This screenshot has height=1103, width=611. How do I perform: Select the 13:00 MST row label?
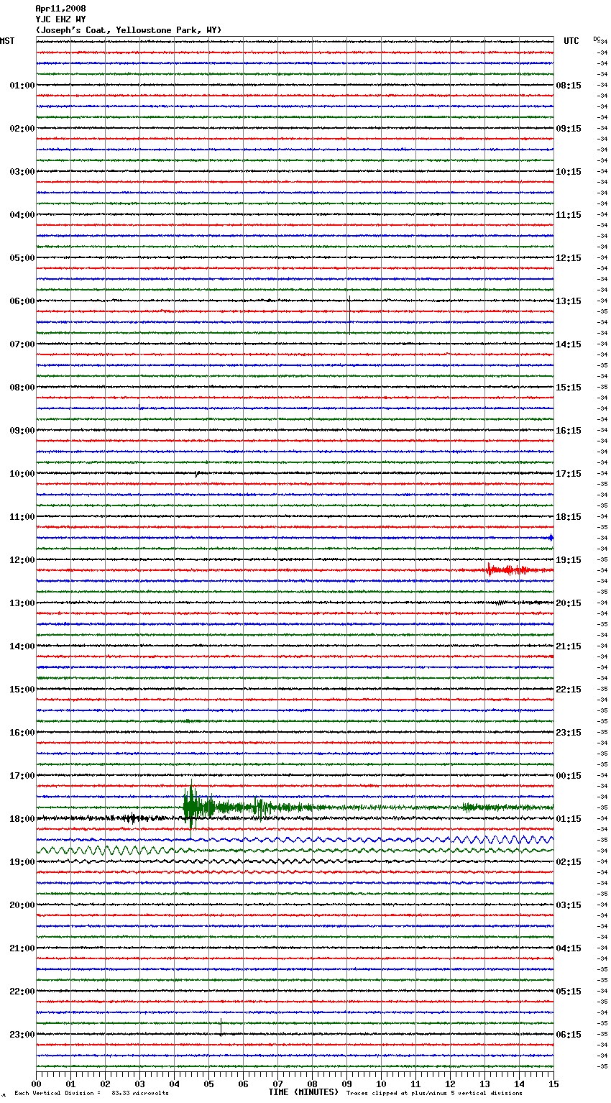[22, 603]
